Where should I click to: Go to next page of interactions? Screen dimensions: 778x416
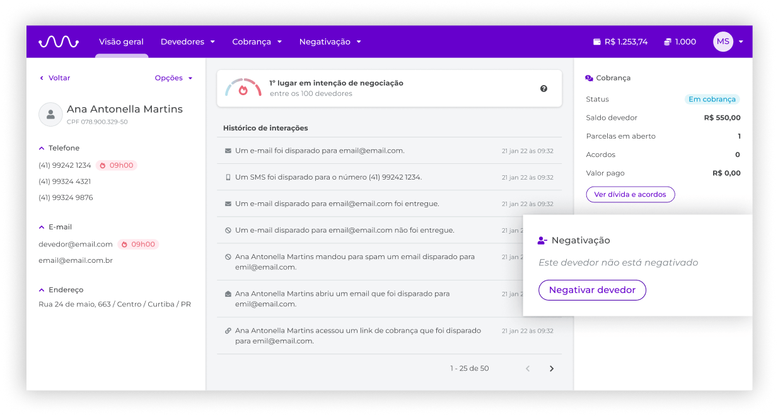pos(552,369)
